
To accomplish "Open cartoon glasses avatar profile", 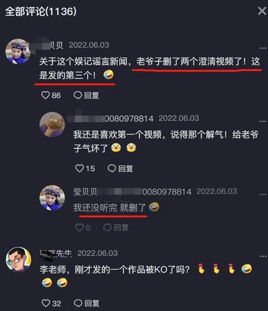I will coord(18,260).
